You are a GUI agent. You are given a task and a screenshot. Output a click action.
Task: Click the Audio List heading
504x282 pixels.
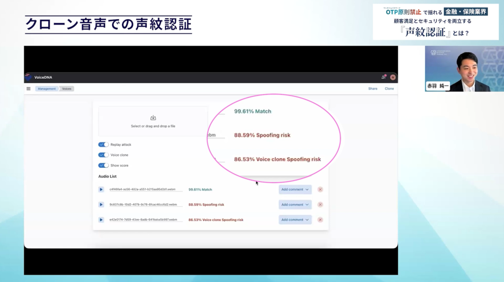tap(107, 177)
